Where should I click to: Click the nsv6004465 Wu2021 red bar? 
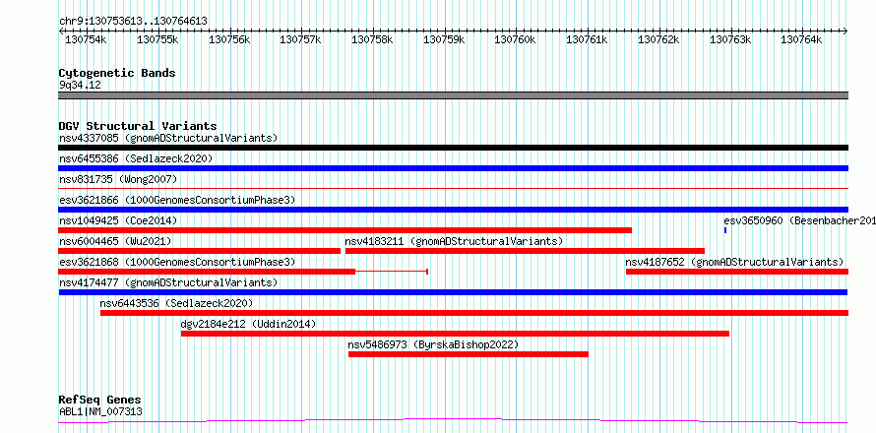tap(200, 251)
